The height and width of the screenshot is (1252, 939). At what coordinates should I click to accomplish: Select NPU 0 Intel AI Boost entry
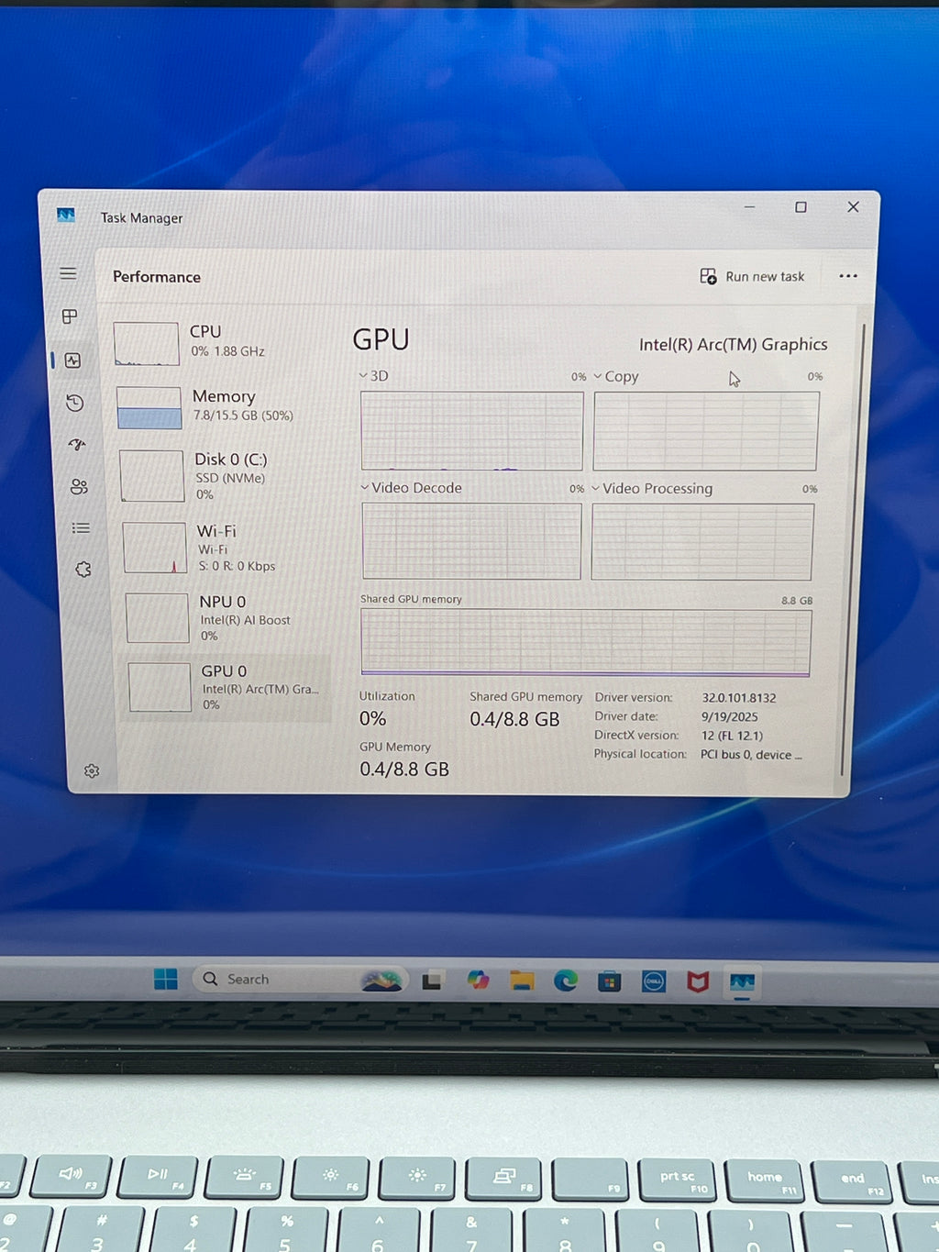(x=228, y=617)
